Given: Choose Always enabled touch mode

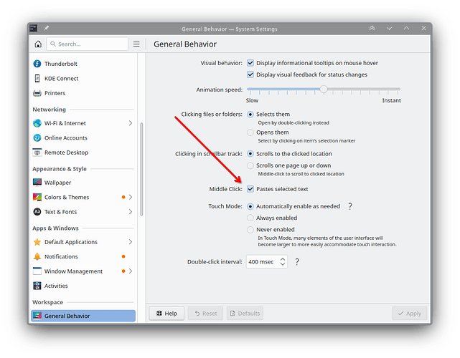Looking at the screenshot, I should coord(250,218).
